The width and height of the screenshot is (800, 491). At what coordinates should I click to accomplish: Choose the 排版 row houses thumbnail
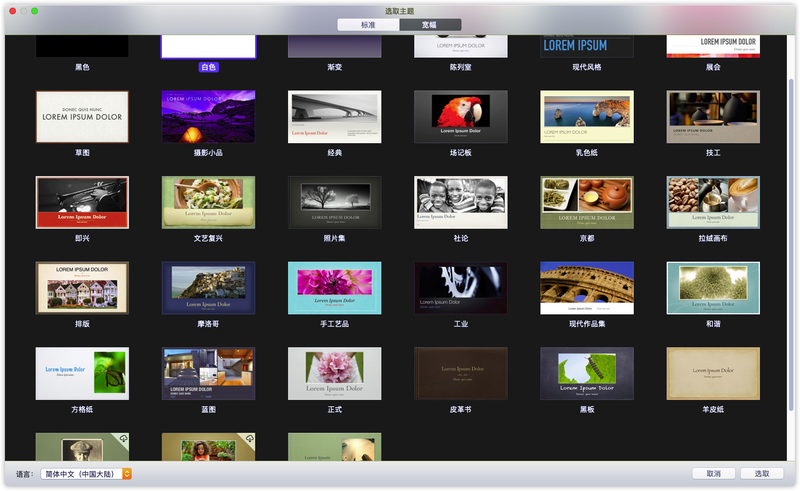[x=82, y=288]
